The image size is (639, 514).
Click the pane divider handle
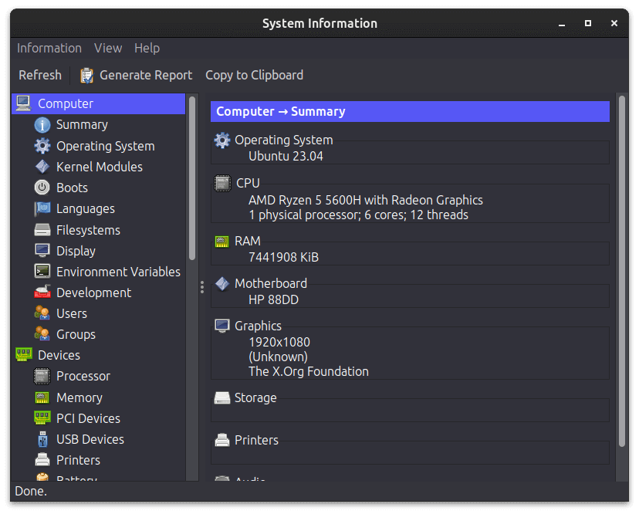coord(202,287)
